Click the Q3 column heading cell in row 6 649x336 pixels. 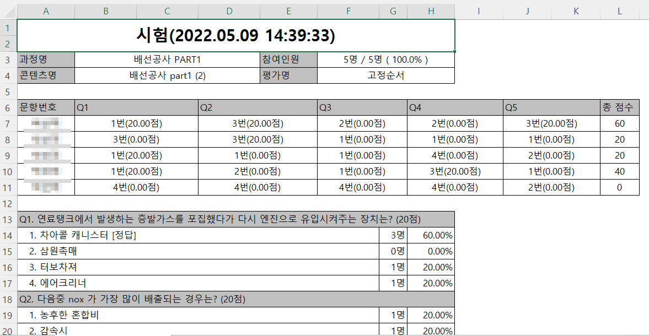coord(362,107)
